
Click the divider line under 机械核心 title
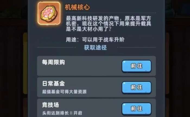[x=110, y=12]
